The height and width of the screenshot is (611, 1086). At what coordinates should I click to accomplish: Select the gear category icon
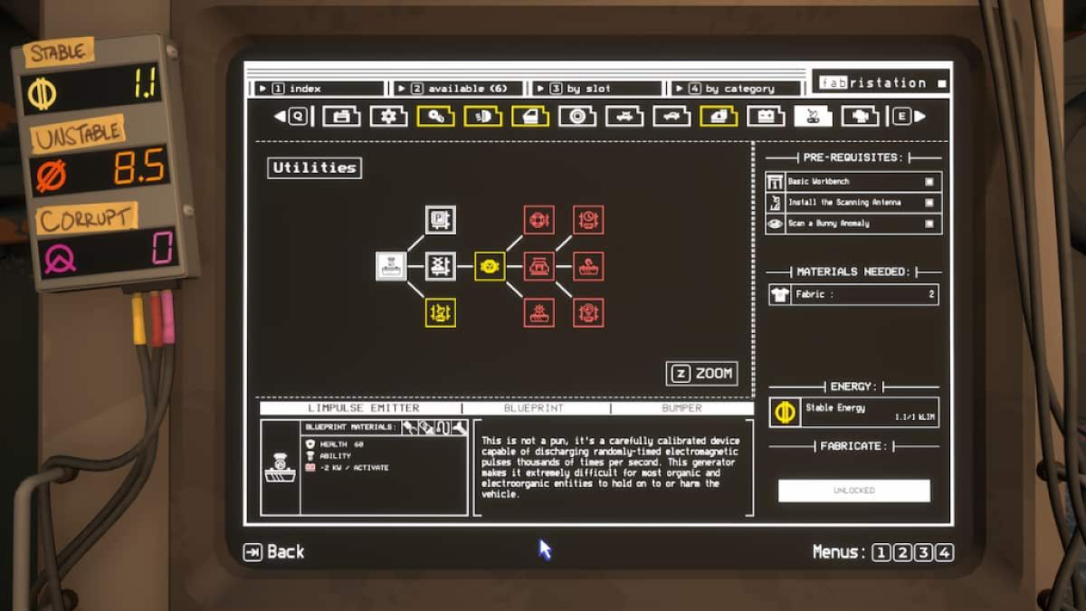tap(388, 116)
